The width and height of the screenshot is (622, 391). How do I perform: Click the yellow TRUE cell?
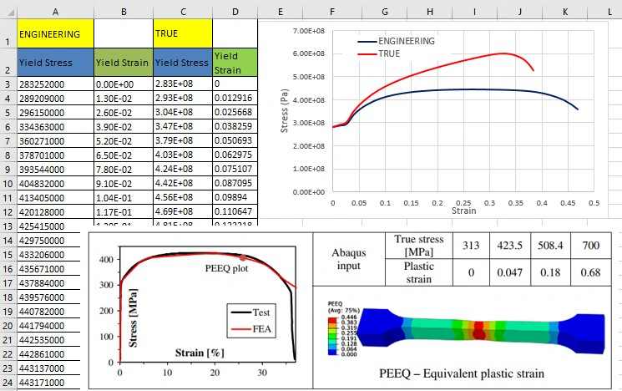[x=183, y=33]
